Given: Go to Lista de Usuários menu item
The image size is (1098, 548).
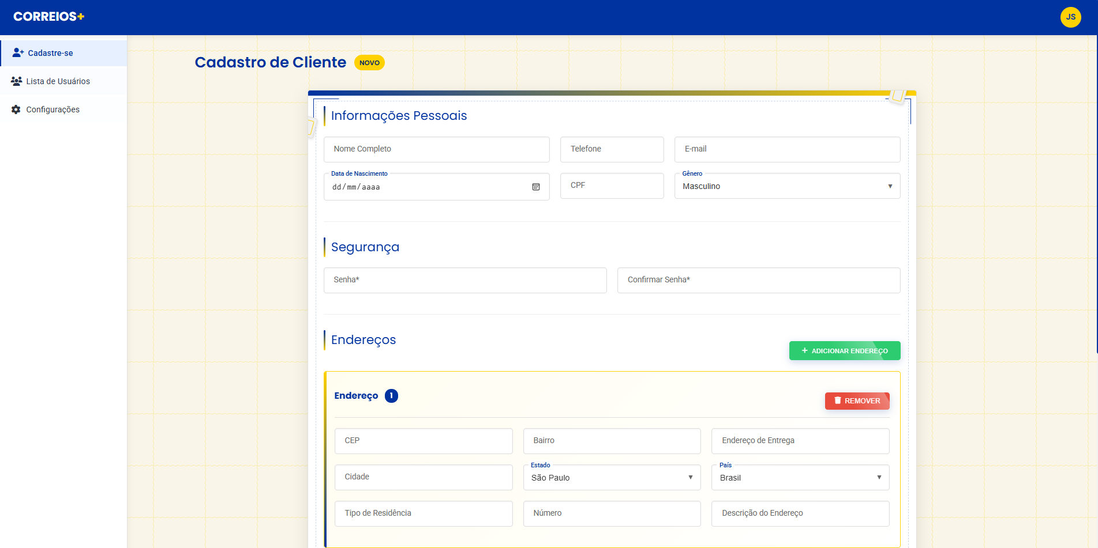Looking at the screenshot, I should [x=58, y=81].
